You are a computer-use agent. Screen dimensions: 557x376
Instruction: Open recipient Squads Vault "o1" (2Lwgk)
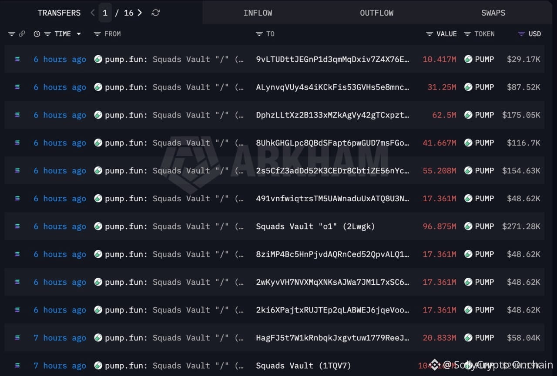click(x=315, y=226)
